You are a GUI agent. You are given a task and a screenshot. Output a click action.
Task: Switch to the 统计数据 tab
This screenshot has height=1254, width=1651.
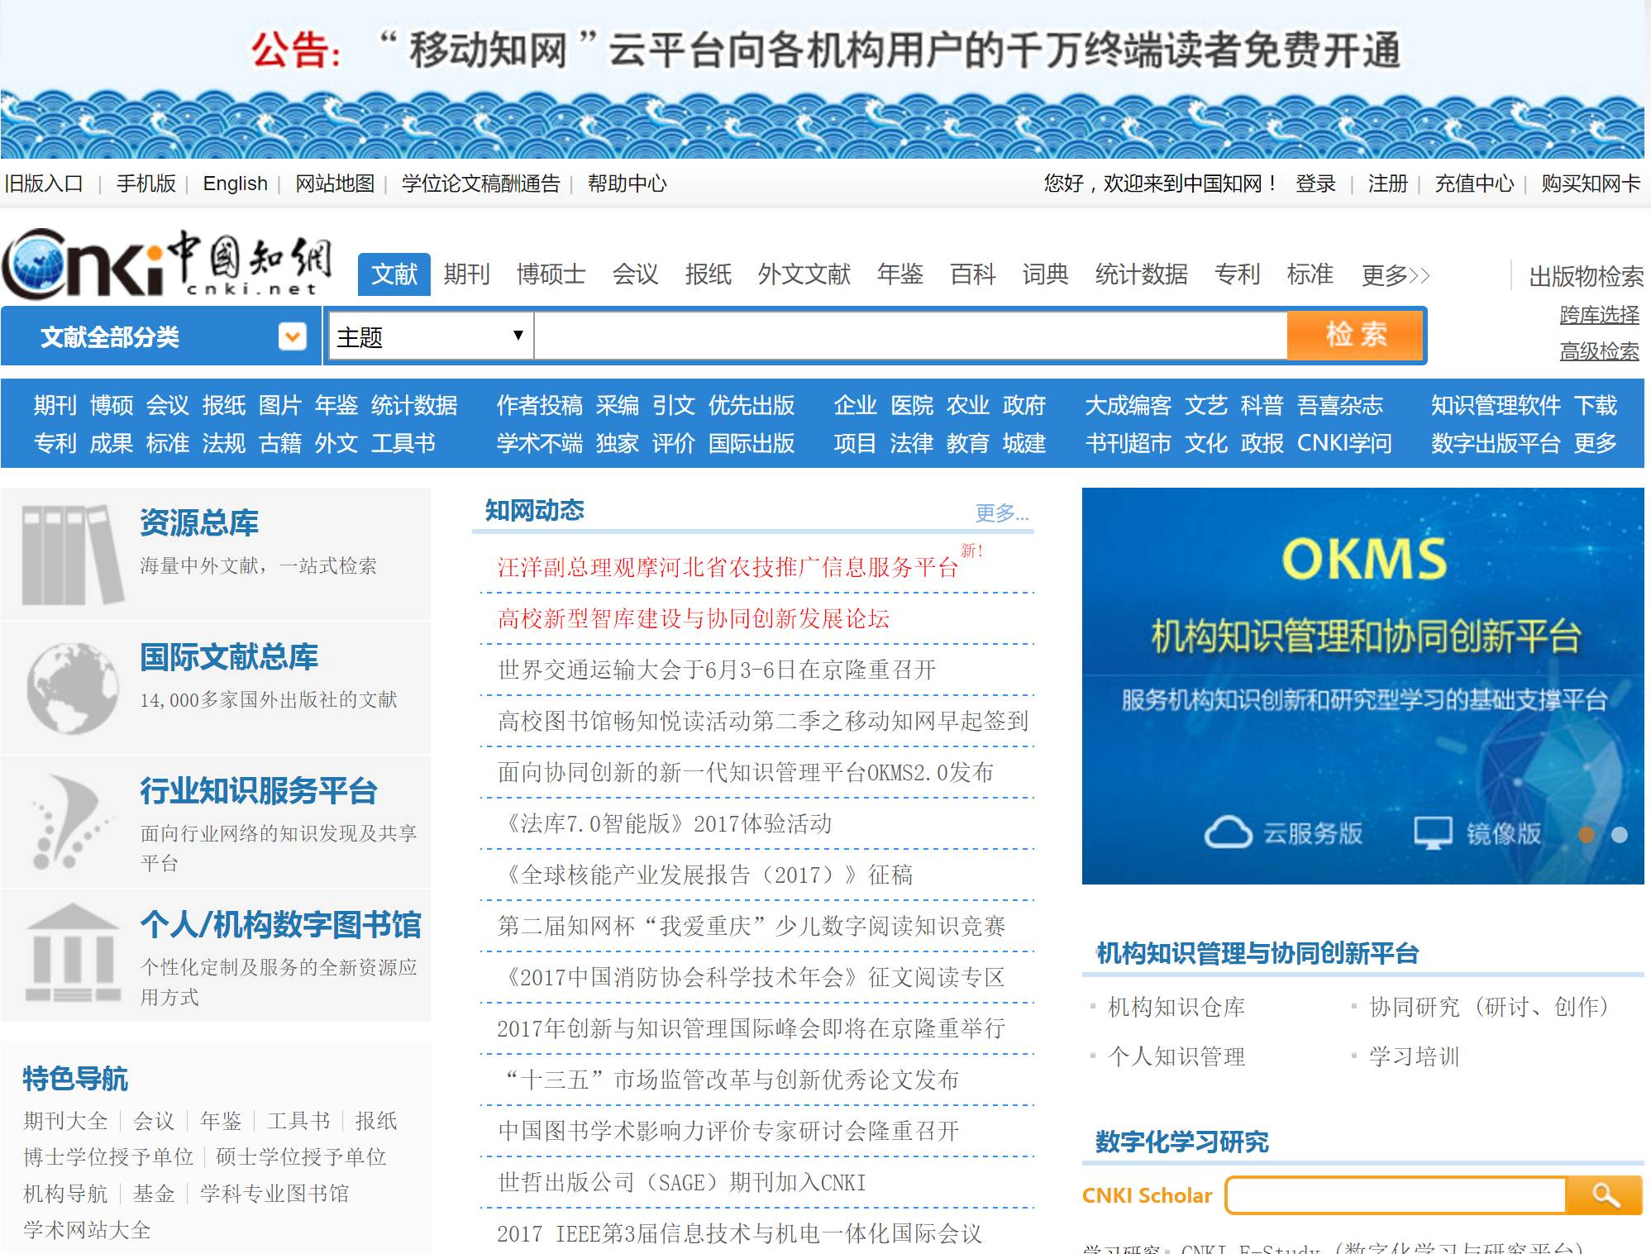1142,274
